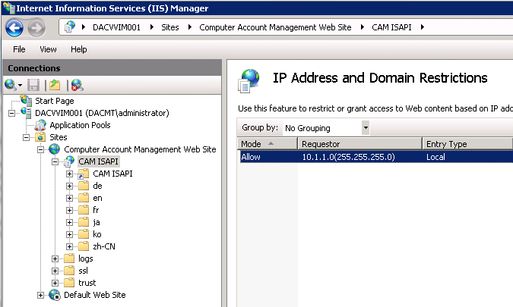Expand the logs folder node
The image size is (513, 307).
point(55,258)
